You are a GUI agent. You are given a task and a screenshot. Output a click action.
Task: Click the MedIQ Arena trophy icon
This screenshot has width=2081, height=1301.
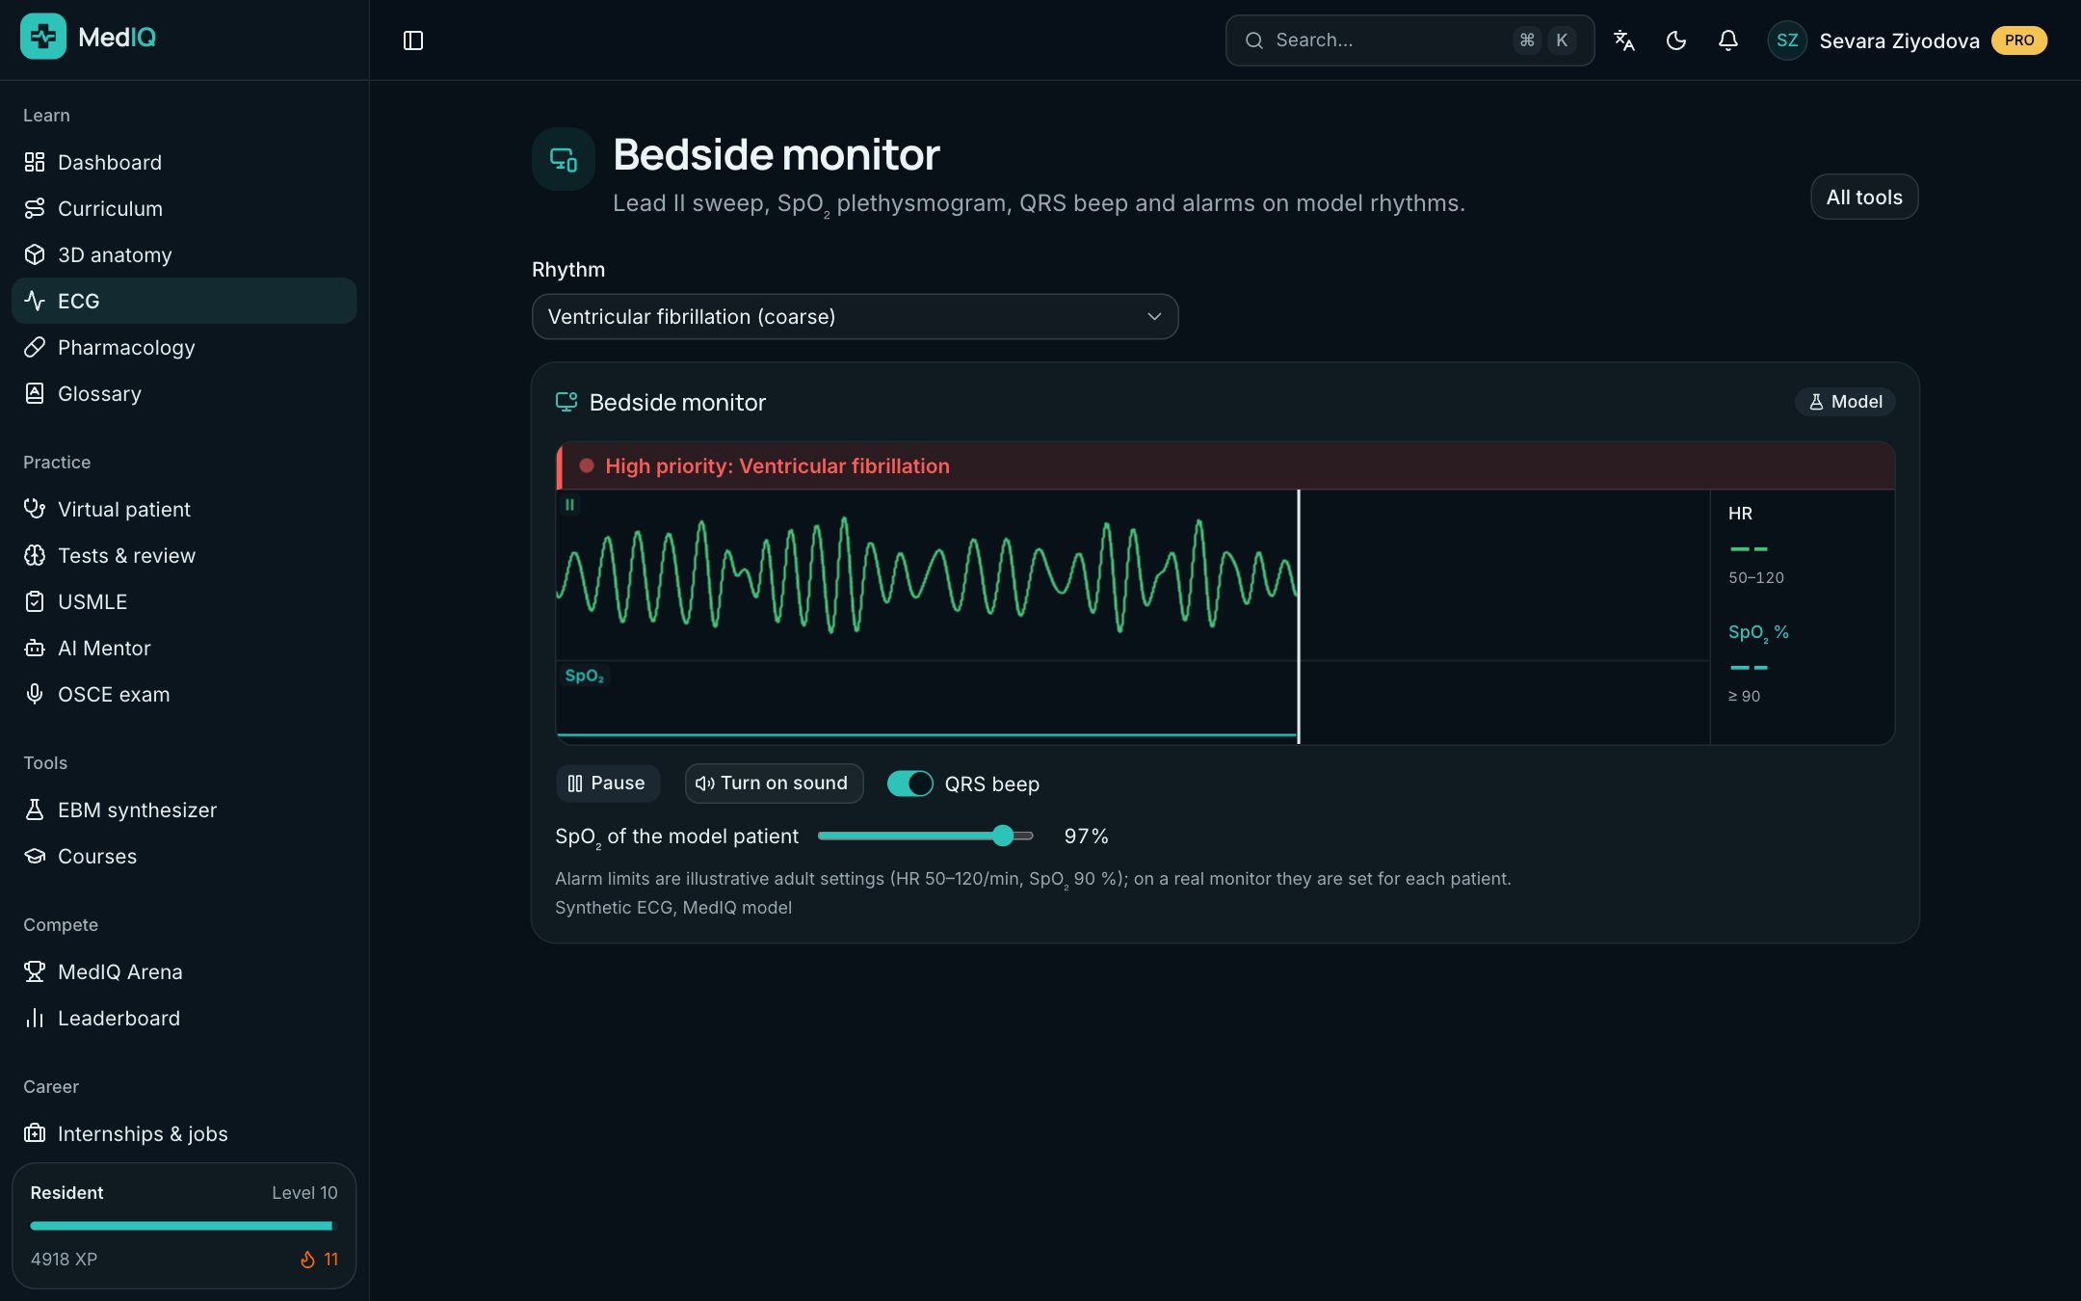(x=35, y=971)
